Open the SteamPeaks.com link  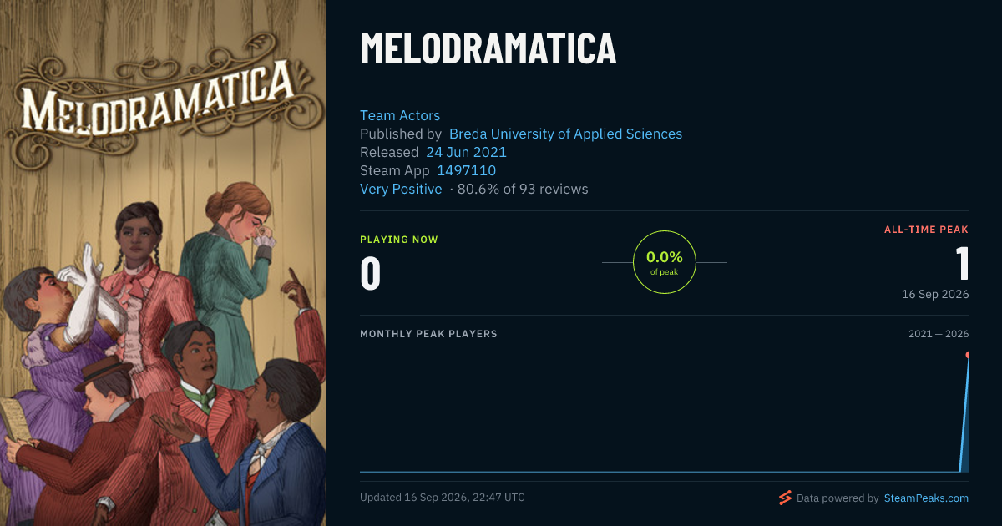(x=925, y=498)
